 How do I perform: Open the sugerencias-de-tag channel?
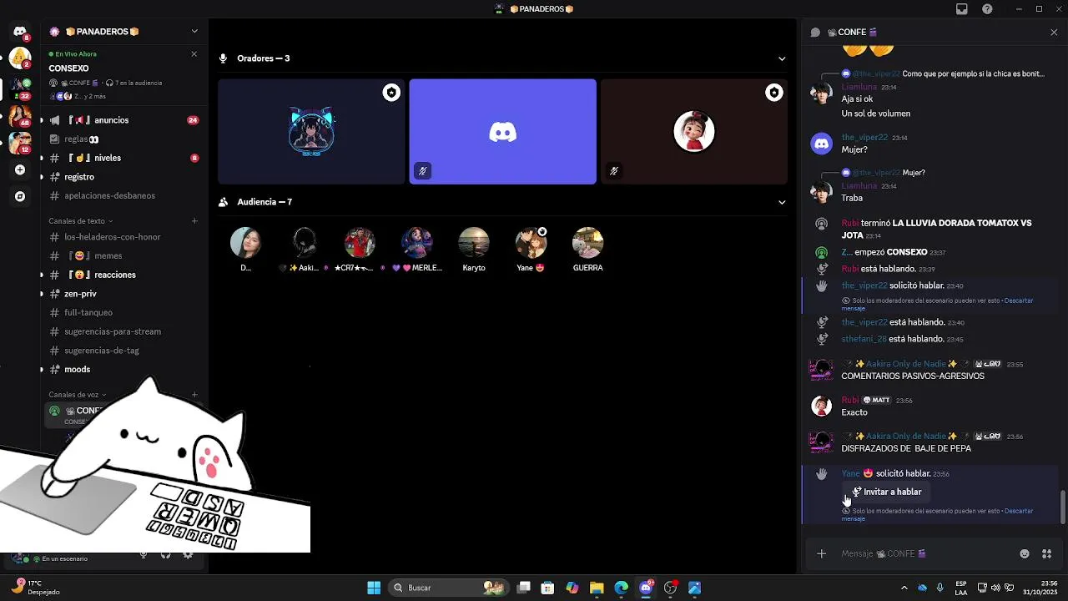click(123, 351)
